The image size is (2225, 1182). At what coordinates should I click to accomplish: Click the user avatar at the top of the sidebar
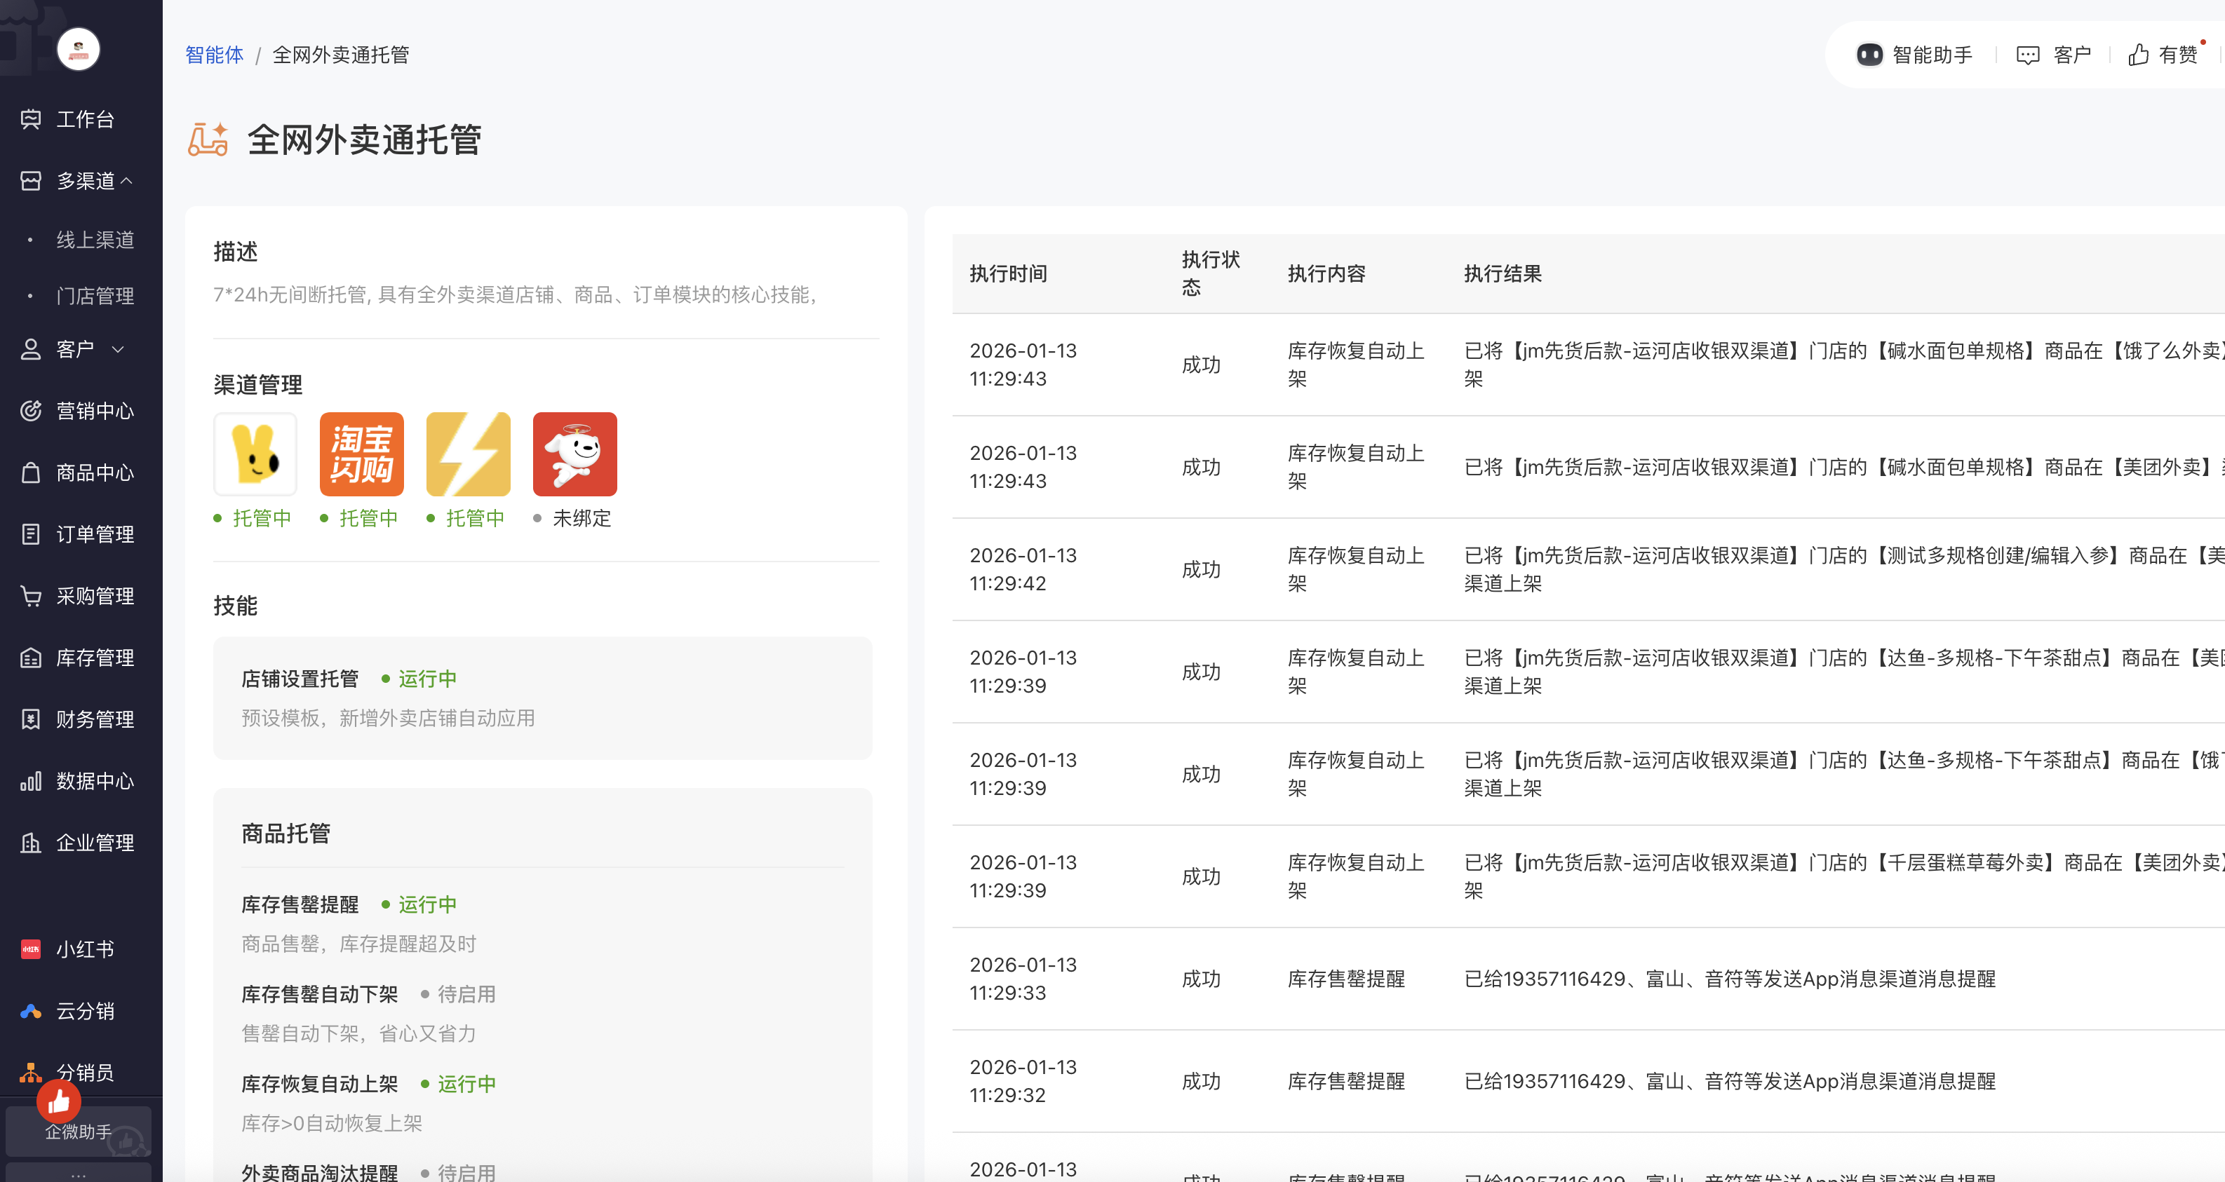(x=79, y=49)
